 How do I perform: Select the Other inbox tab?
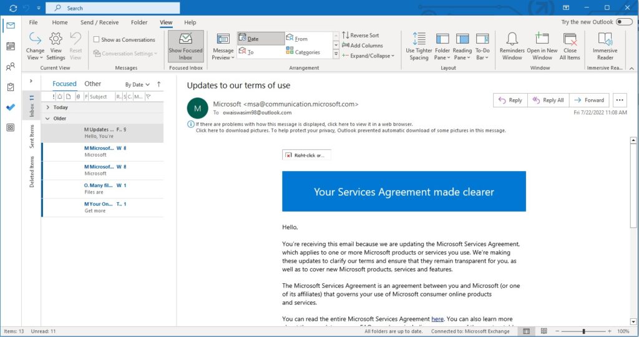click(92, 84)
